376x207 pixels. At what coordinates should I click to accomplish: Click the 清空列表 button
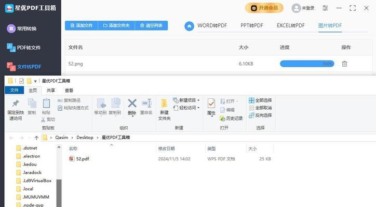(151, 25)
